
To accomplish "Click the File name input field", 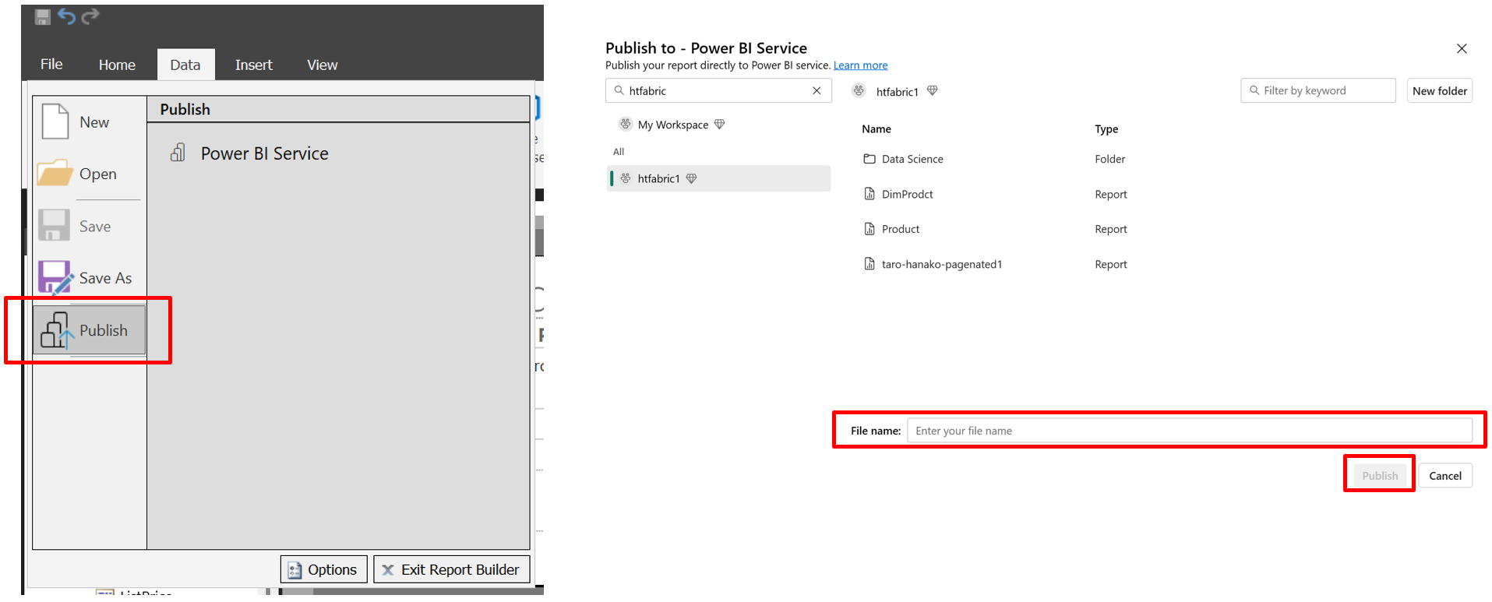I will [x=1190, y=431].
